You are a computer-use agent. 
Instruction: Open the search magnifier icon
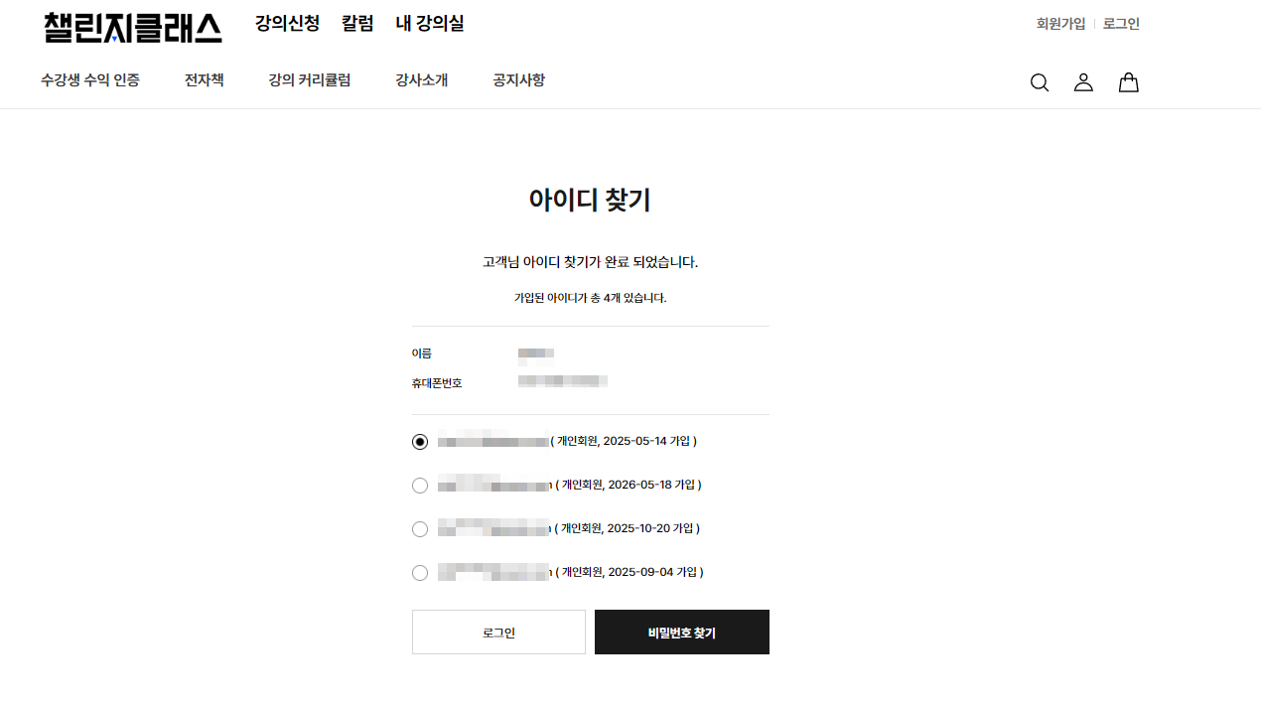(1040, 82)
